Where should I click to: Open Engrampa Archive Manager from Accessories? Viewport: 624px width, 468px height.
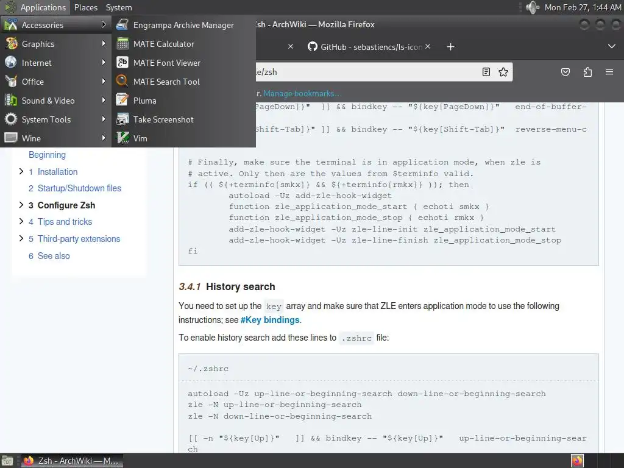[x=183, y=25]
